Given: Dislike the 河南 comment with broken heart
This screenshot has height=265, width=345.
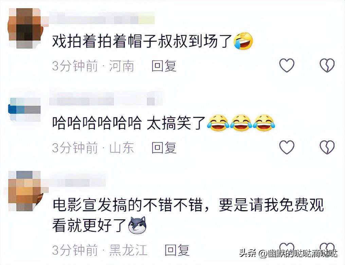Looking at the screenshot, I should pos(327,65).
